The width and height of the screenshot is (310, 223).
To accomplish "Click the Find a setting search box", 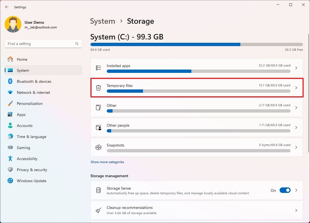I will (43, 44).
